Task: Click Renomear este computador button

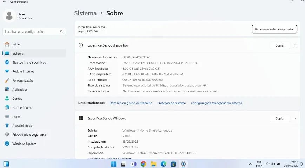Action: pos(274,29)
